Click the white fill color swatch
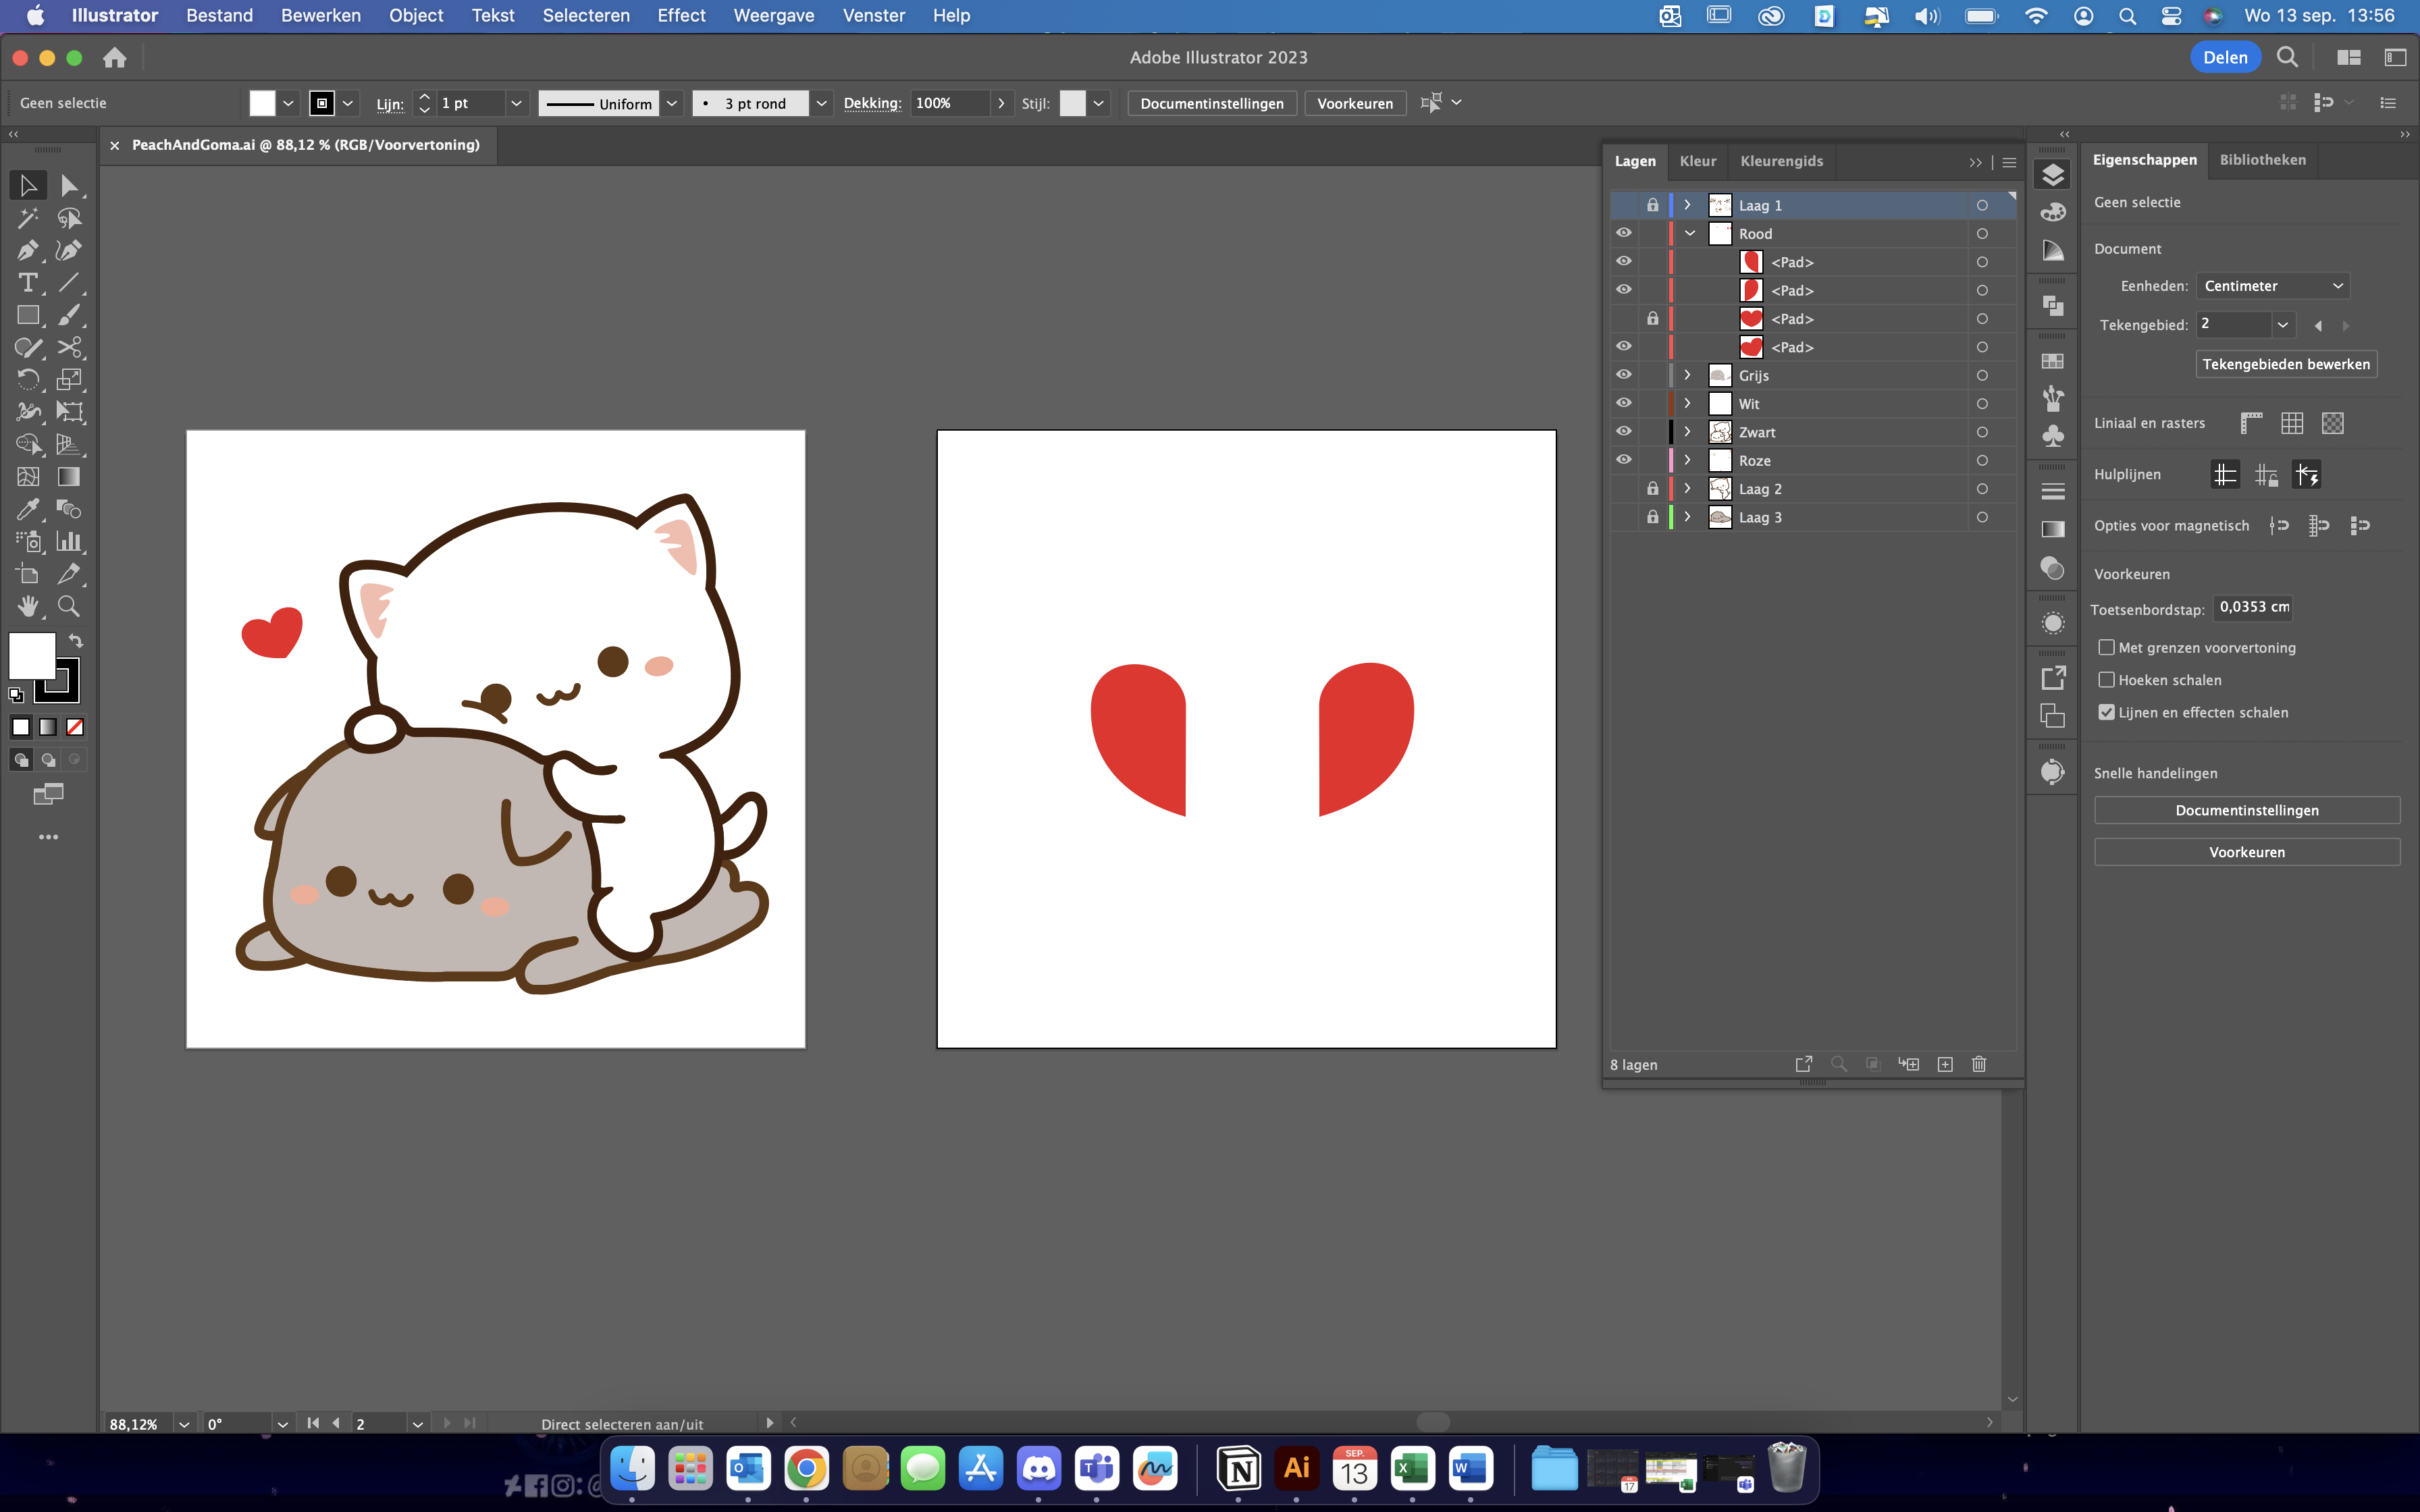Screen dimensions: 2420x1512 pos(31,656)
